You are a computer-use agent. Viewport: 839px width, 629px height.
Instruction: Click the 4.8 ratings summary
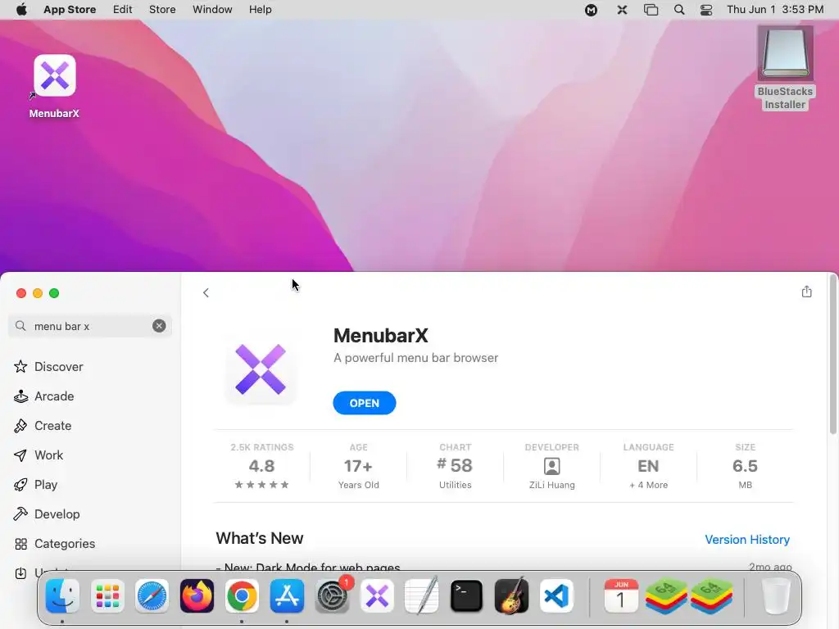pos(261,465)
